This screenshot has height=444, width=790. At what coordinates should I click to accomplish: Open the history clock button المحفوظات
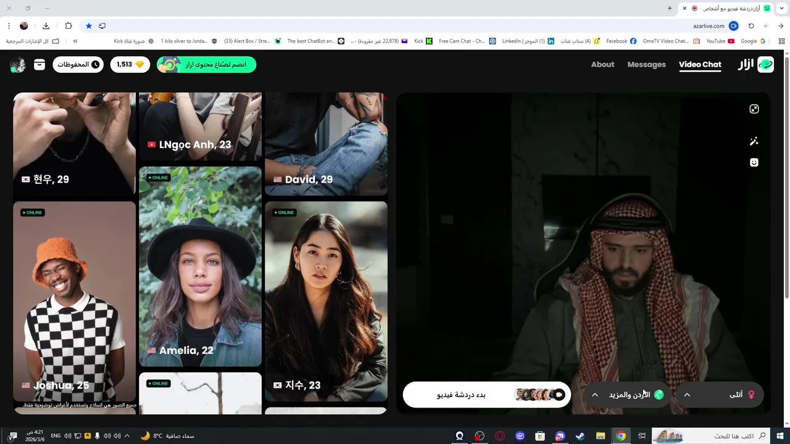point(78,64)
